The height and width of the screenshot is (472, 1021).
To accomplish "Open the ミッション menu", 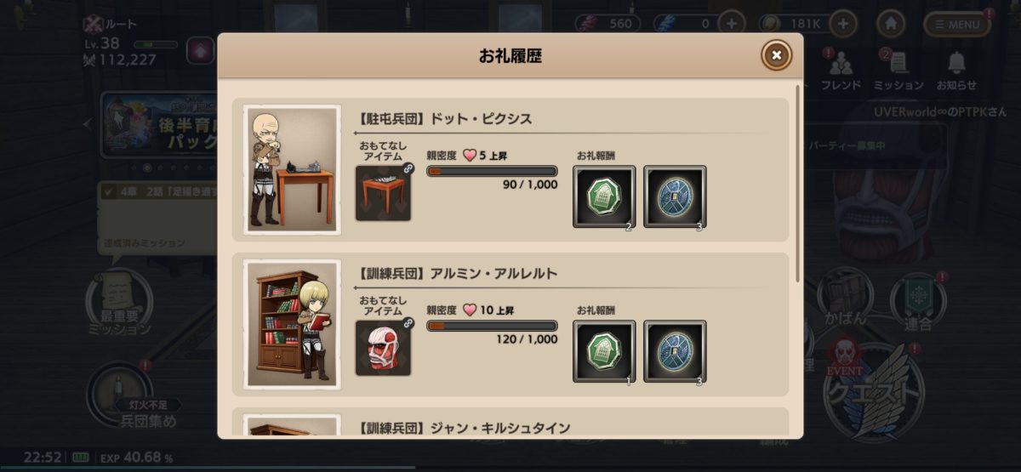I will [898, 70].
